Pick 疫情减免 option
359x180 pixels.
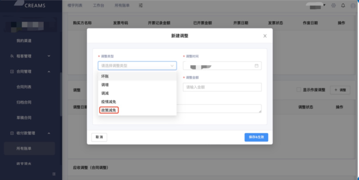point(137,102)
